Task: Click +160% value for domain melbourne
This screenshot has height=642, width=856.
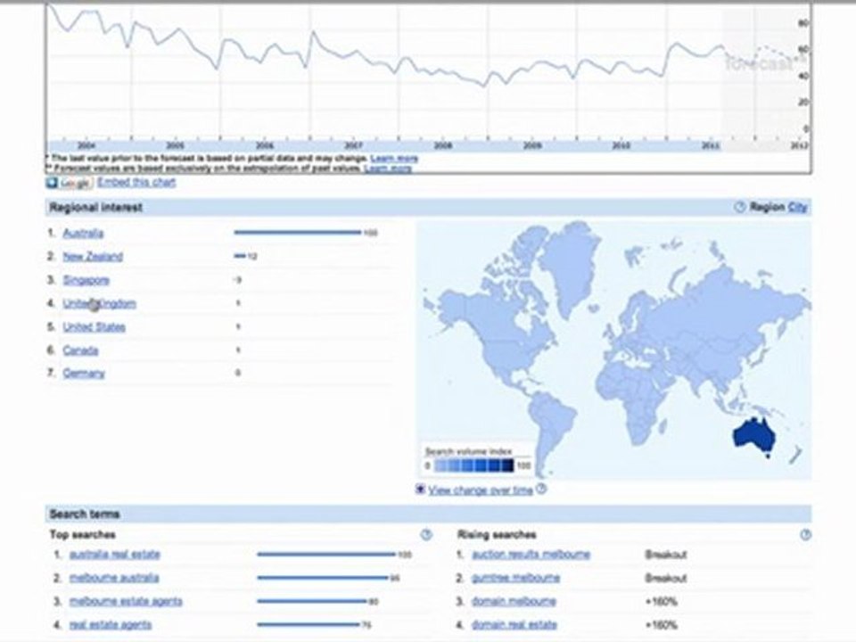Action: click(x=661, y=602)
